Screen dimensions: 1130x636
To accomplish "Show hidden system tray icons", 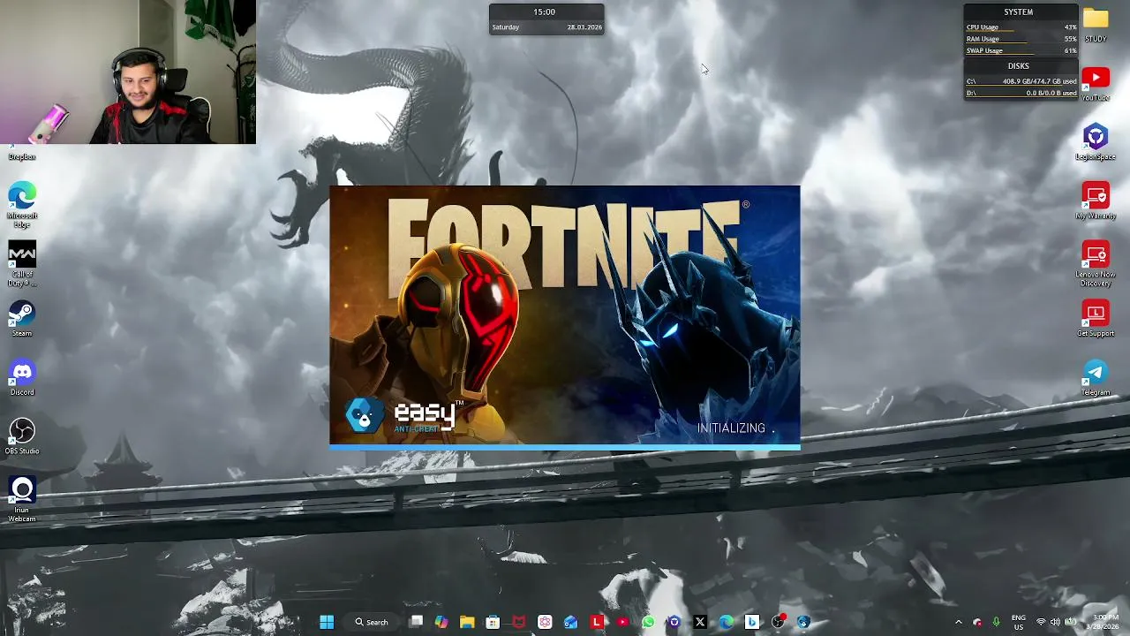I will (x=959, y=622).
